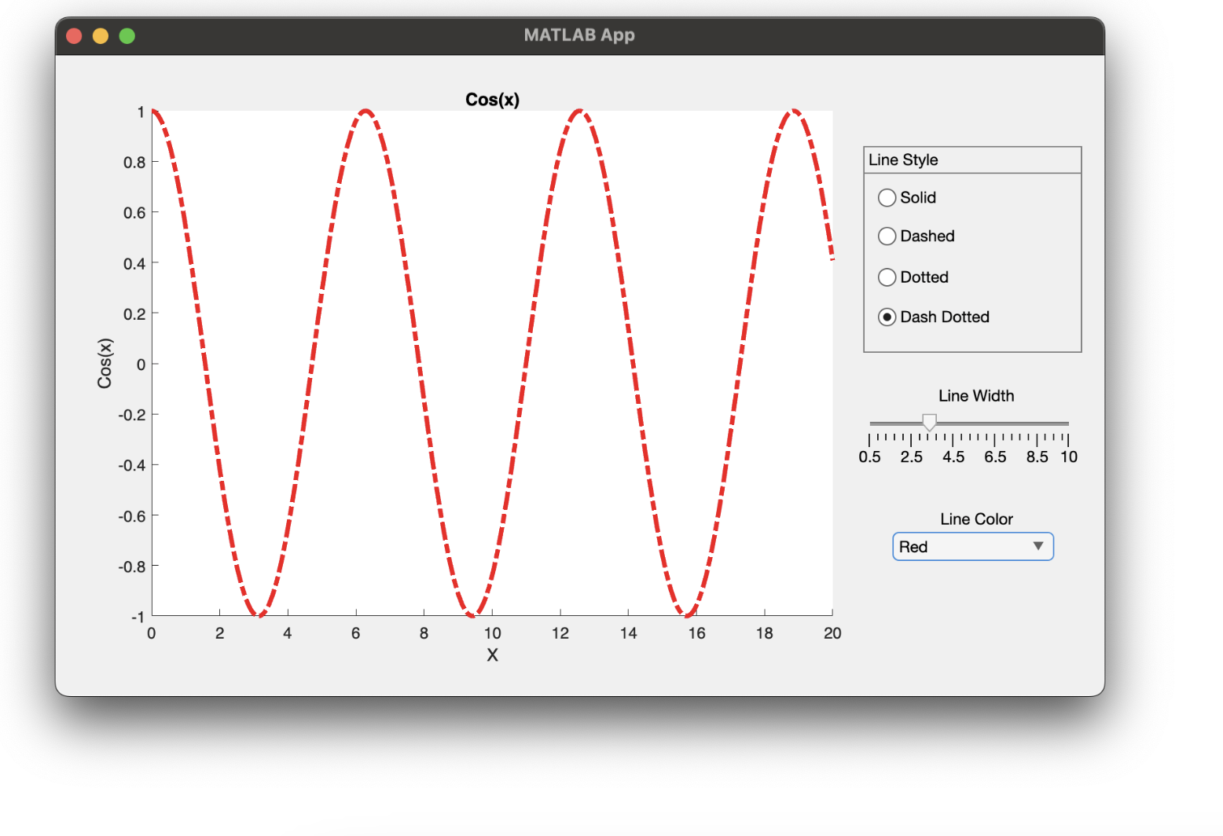Choose the Dashed line style option
Screen dimensions: 1223x836
(x=887, y=236)
